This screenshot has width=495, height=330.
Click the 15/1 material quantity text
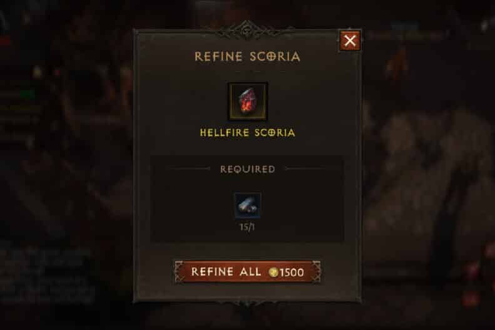[x=247, y=227]
